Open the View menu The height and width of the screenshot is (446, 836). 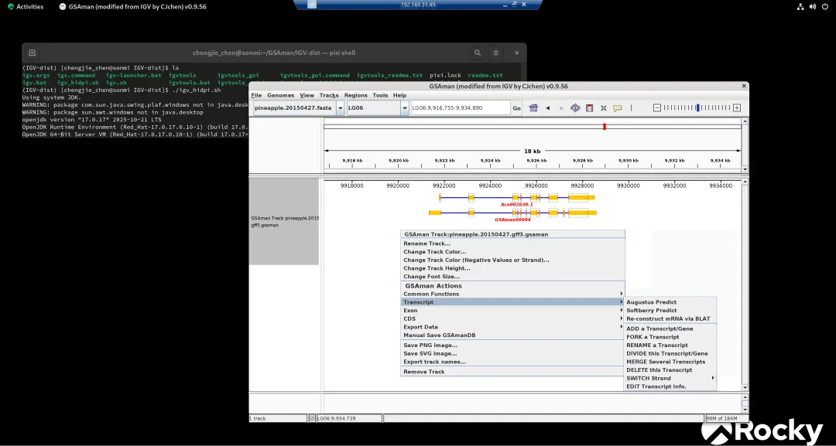pos(307,95)
